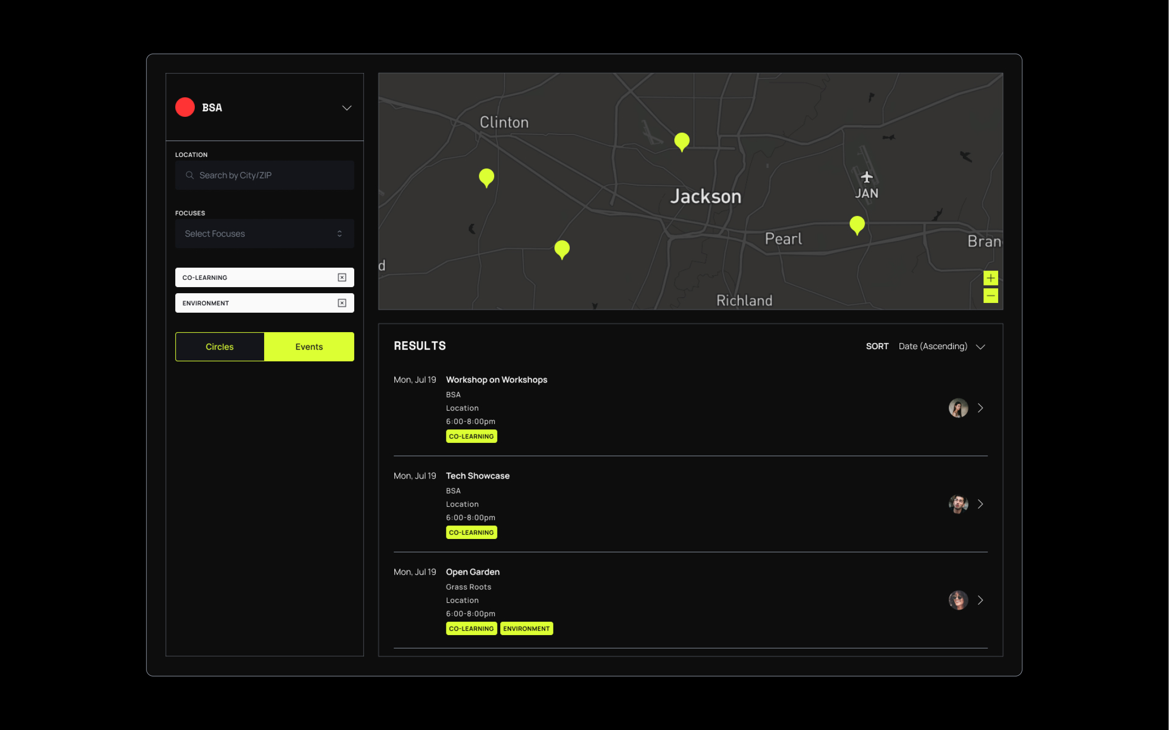Expand the BSA organization dropdown chevron
This screenshot has width=1169, height=730.
tap(347, 107)
